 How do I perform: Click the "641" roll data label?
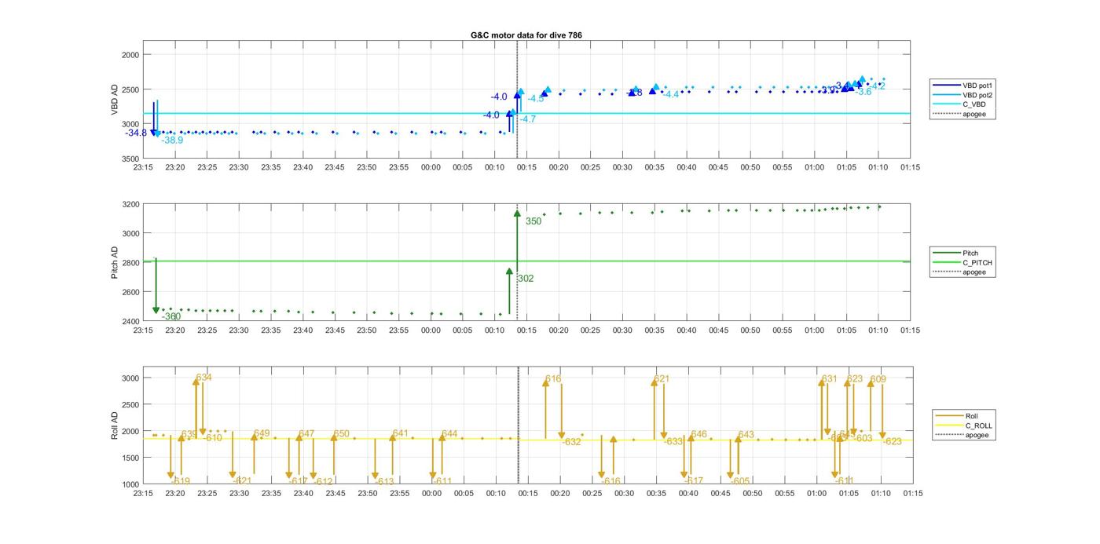tap(401, 433)
